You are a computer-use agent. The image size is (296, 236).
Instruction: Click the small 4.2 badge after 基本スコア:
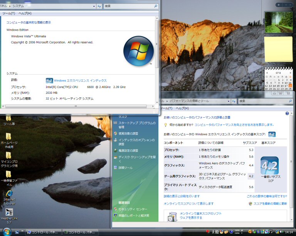pos(272,135)
